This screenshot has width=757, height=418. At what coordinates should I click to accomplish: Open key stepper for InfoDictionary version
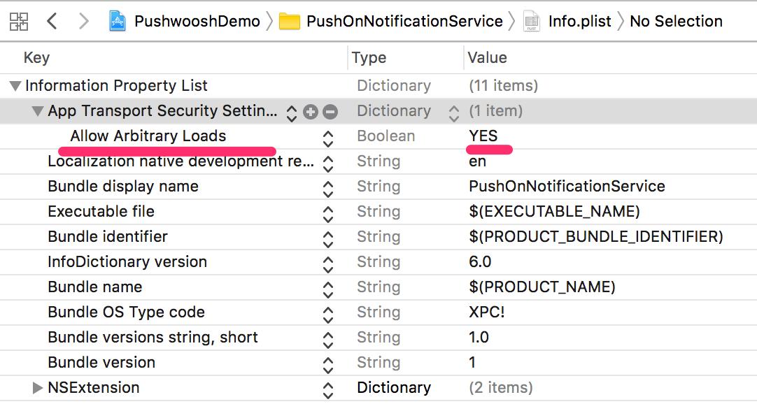[328, 264]
